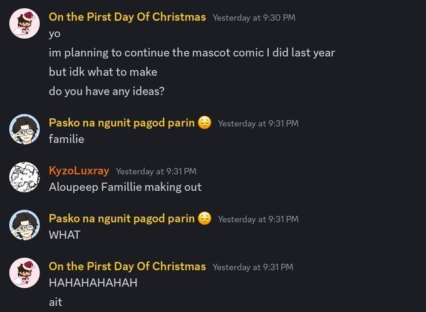
Task: Click the emoji in the username above "WHAT"
Action: [204, 218]
